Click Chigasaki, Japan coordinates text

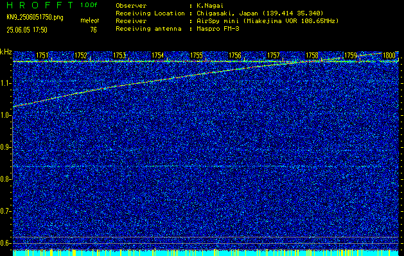coord(260,13)
